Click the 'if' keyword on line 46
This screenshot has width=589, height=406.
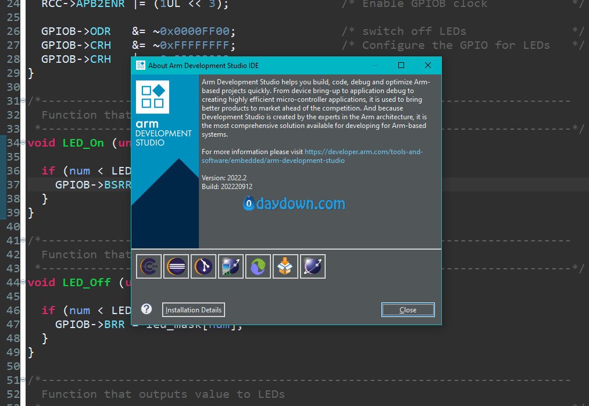48,311
